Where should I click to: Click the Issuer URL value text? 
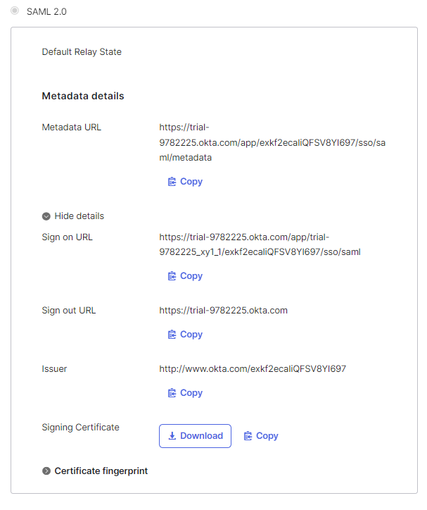[x=253, y=369]
